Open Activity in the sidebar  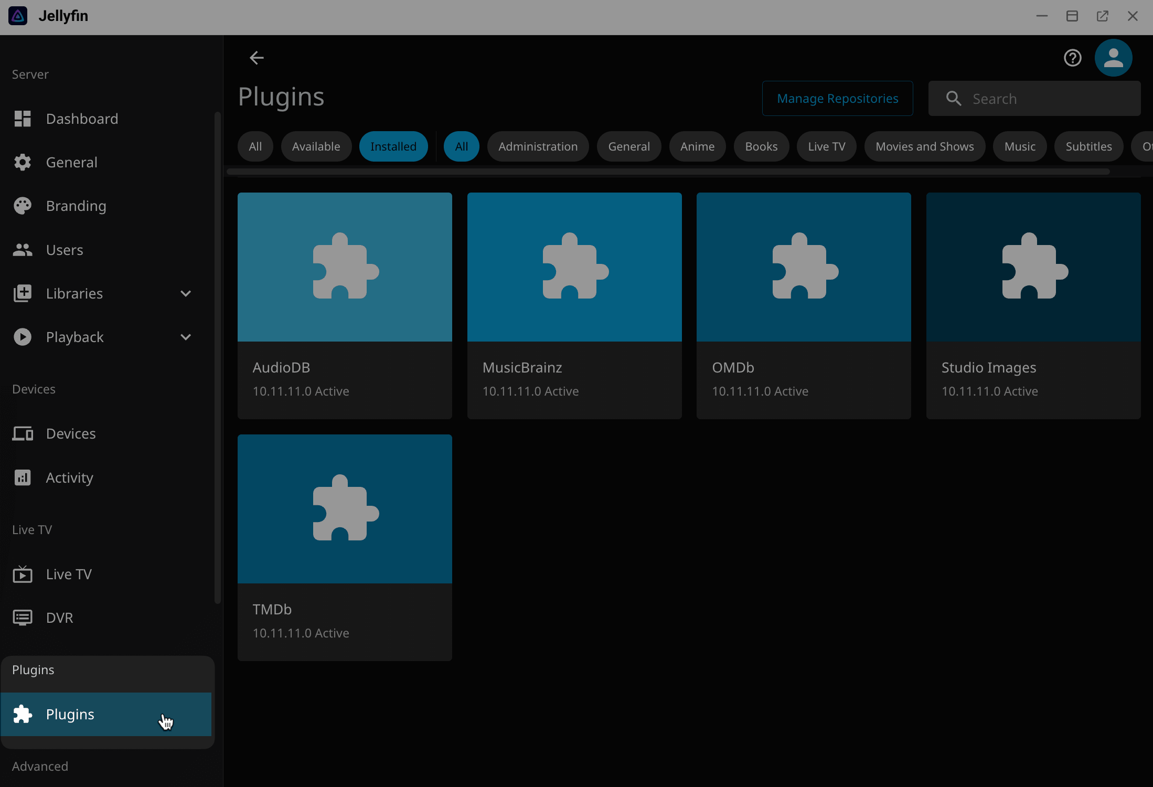105,477
